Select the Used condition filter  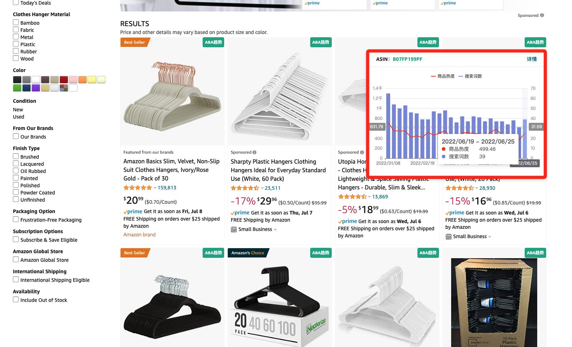click(19, 117)
